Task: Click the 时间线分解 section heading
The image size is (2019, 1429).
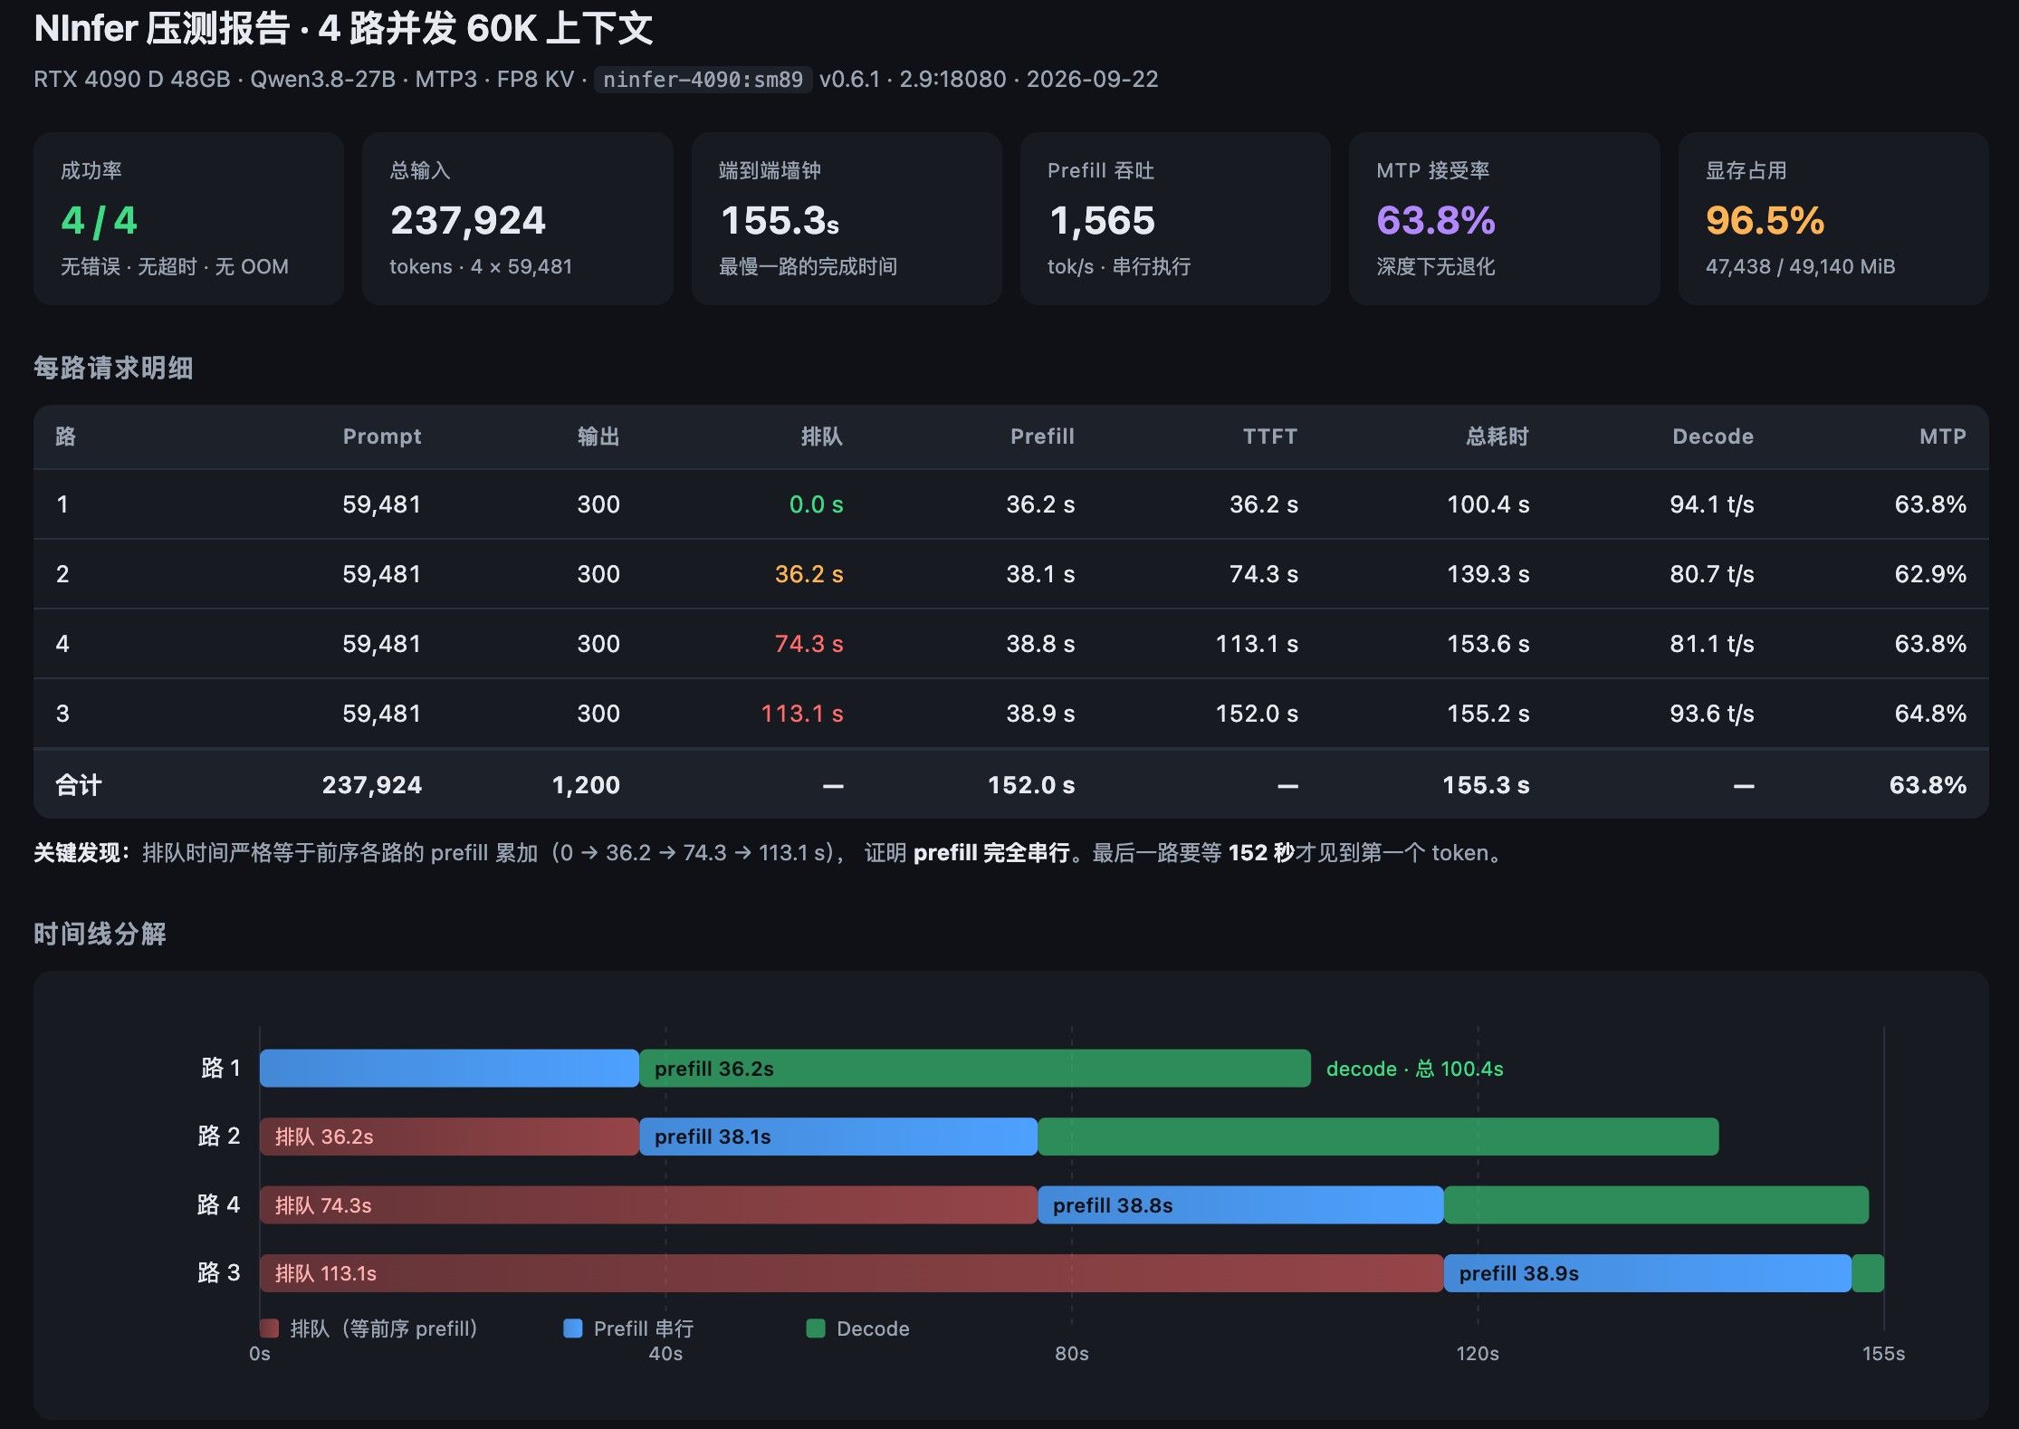Action: click(x=100, y=934)
